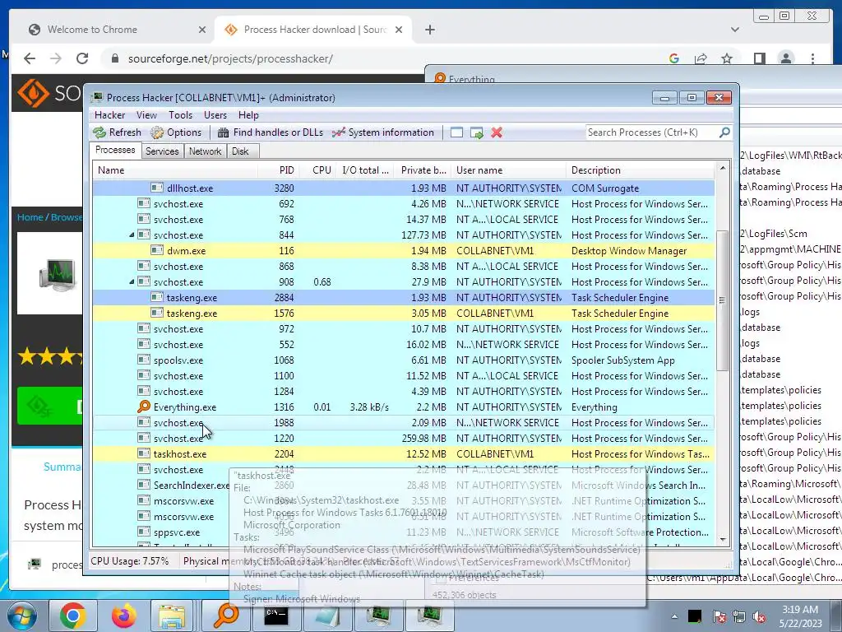Click the Refresh toolbar icon in Process Hacker
This screenshot has width=842, height=632.
(x=99, y=132)
